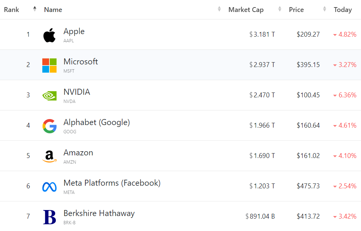Click the NVIDIA logo icon
Screen dimensions: 361x231
(49, 96)
